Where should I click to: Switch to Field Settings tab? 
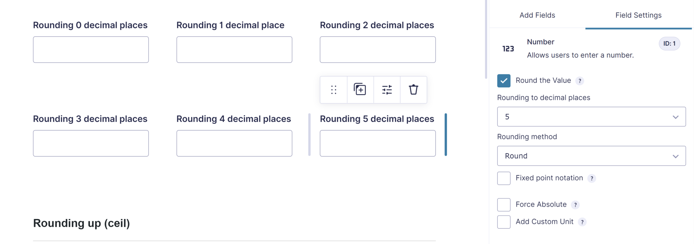[x=638, y=15]
